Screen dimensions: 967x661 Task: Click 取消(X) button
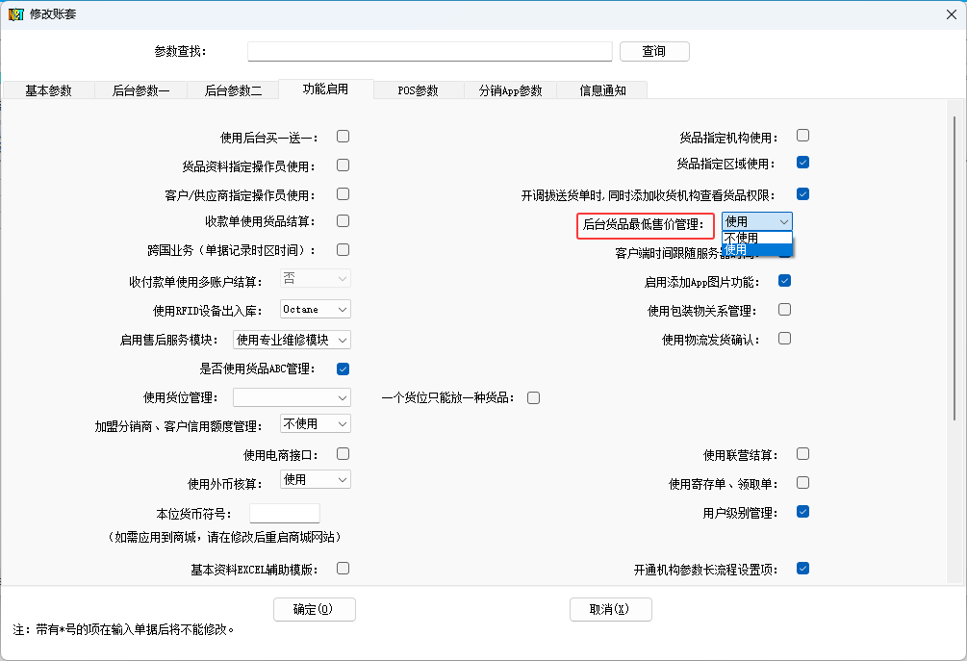click(611, 609)
